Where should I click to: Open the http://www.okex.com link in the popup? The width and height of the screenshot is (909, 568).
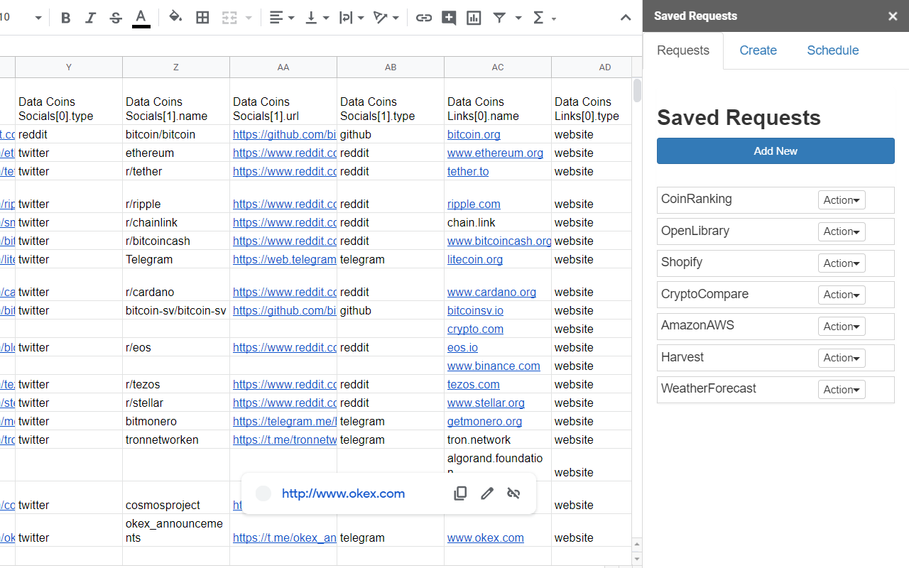[x=343, y=493]
